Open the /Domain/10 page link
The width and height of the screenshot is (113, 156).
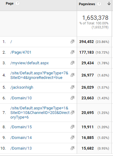coord(21,98)
